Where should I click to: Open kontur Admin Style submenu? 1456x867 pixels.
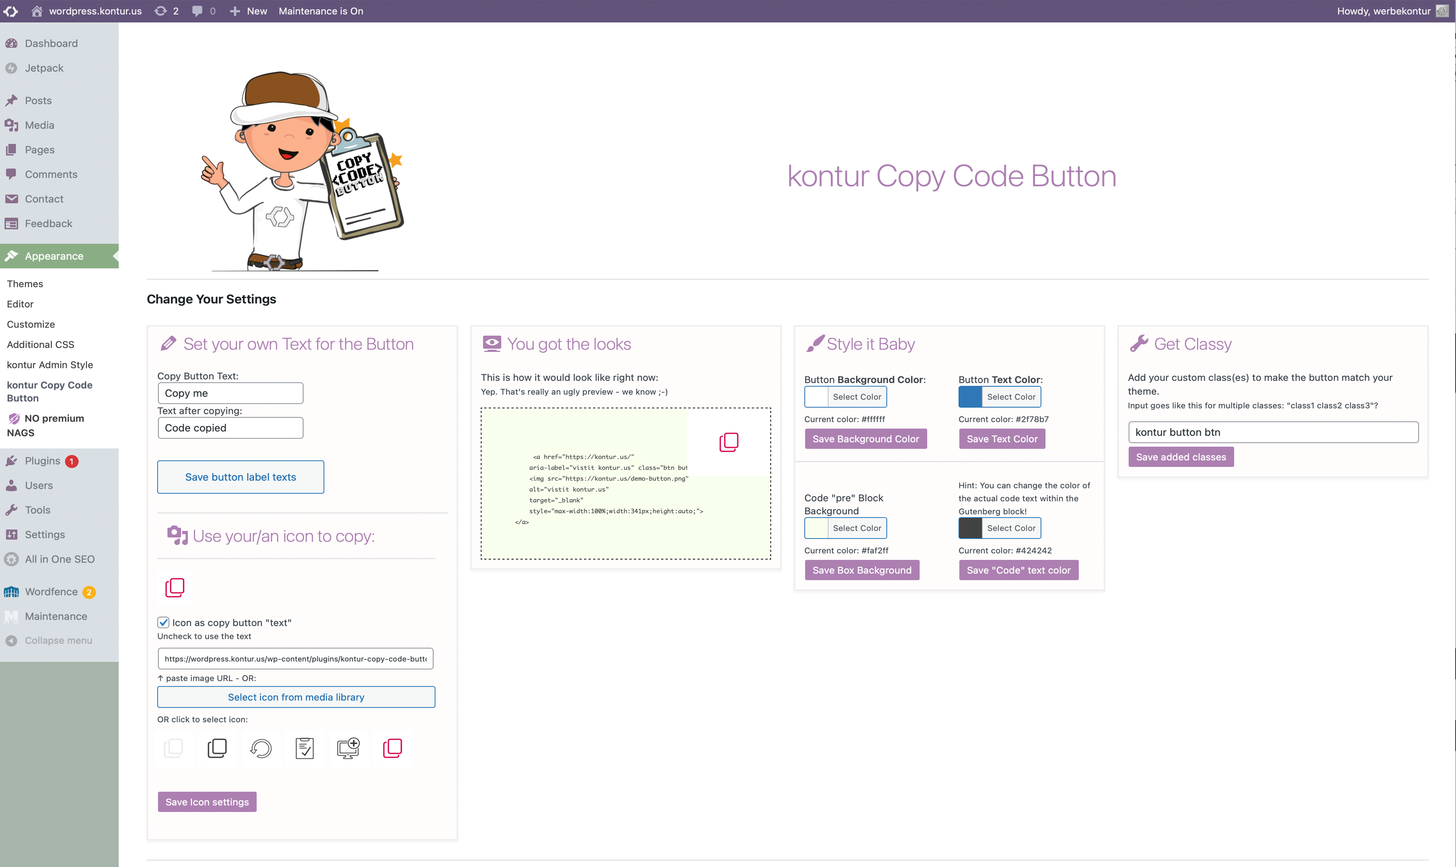(x=50, y=365)
